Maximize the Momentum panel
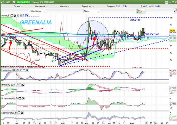 (20, 98)
